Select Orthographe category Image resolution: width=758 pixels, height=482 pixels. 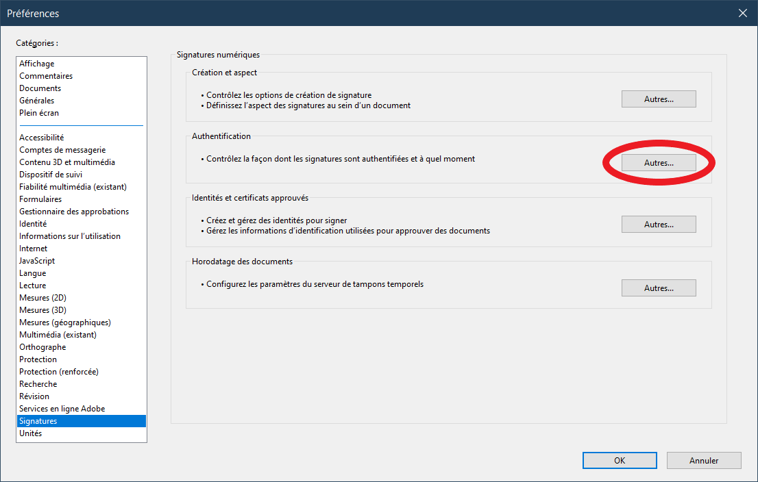pyautogui.click(x=42, y=347)
